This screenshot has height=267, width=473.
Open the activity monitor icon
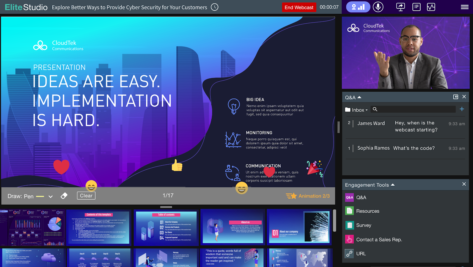point(431,7)
